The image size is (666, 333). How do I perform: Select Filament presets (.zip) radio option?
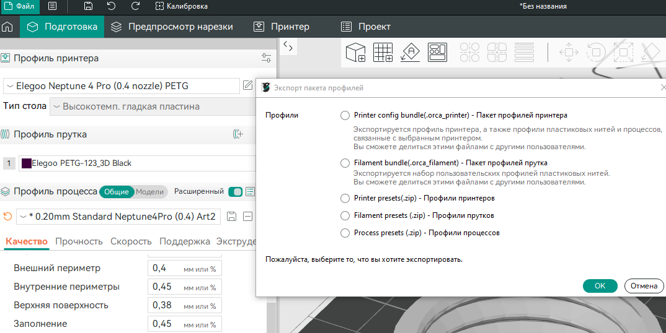[345, 215]
